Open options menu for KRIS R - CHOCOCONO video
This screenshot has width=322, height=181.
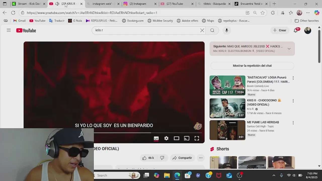(x=293, y=101)
